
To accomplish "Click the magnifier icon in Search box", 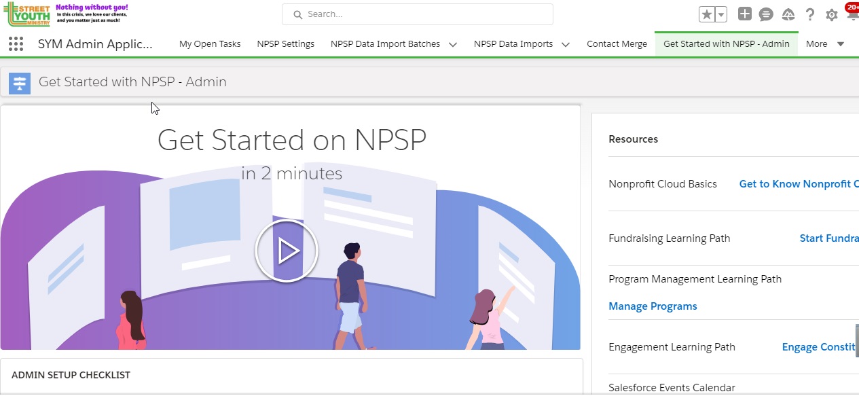I will point(297,14).
